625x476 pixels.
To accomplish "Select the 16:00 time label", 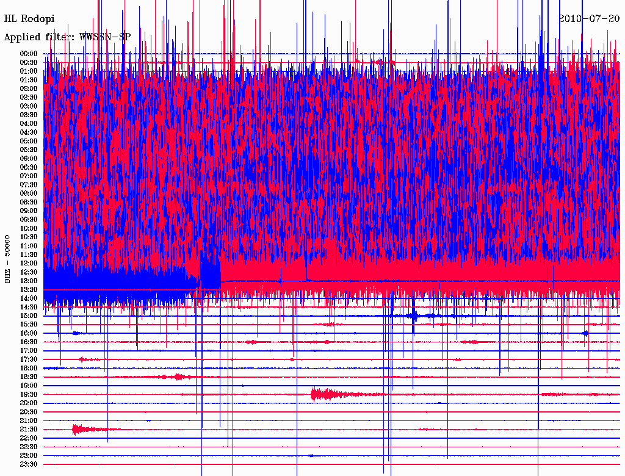I will [29, 333].
